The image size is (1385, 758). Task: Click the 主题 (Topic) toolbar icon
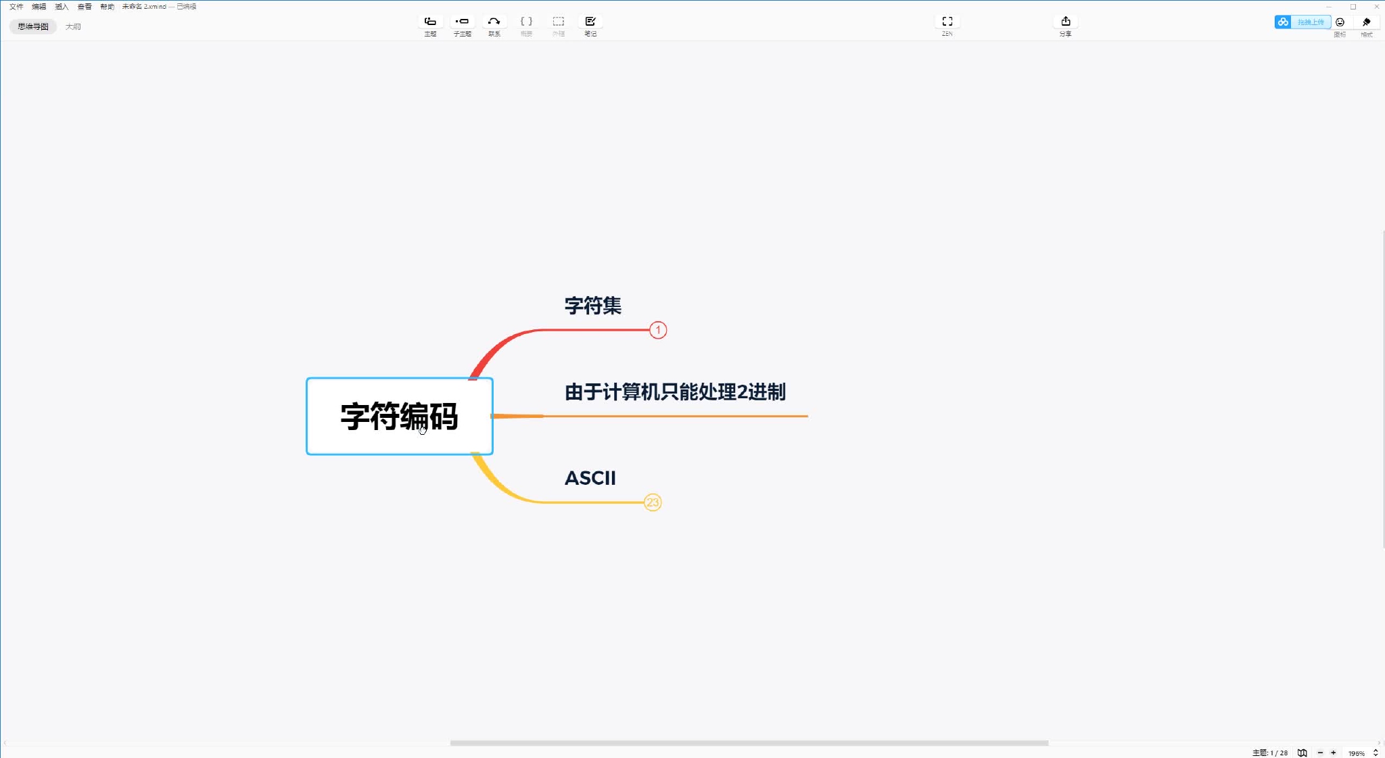pos(430,22)
